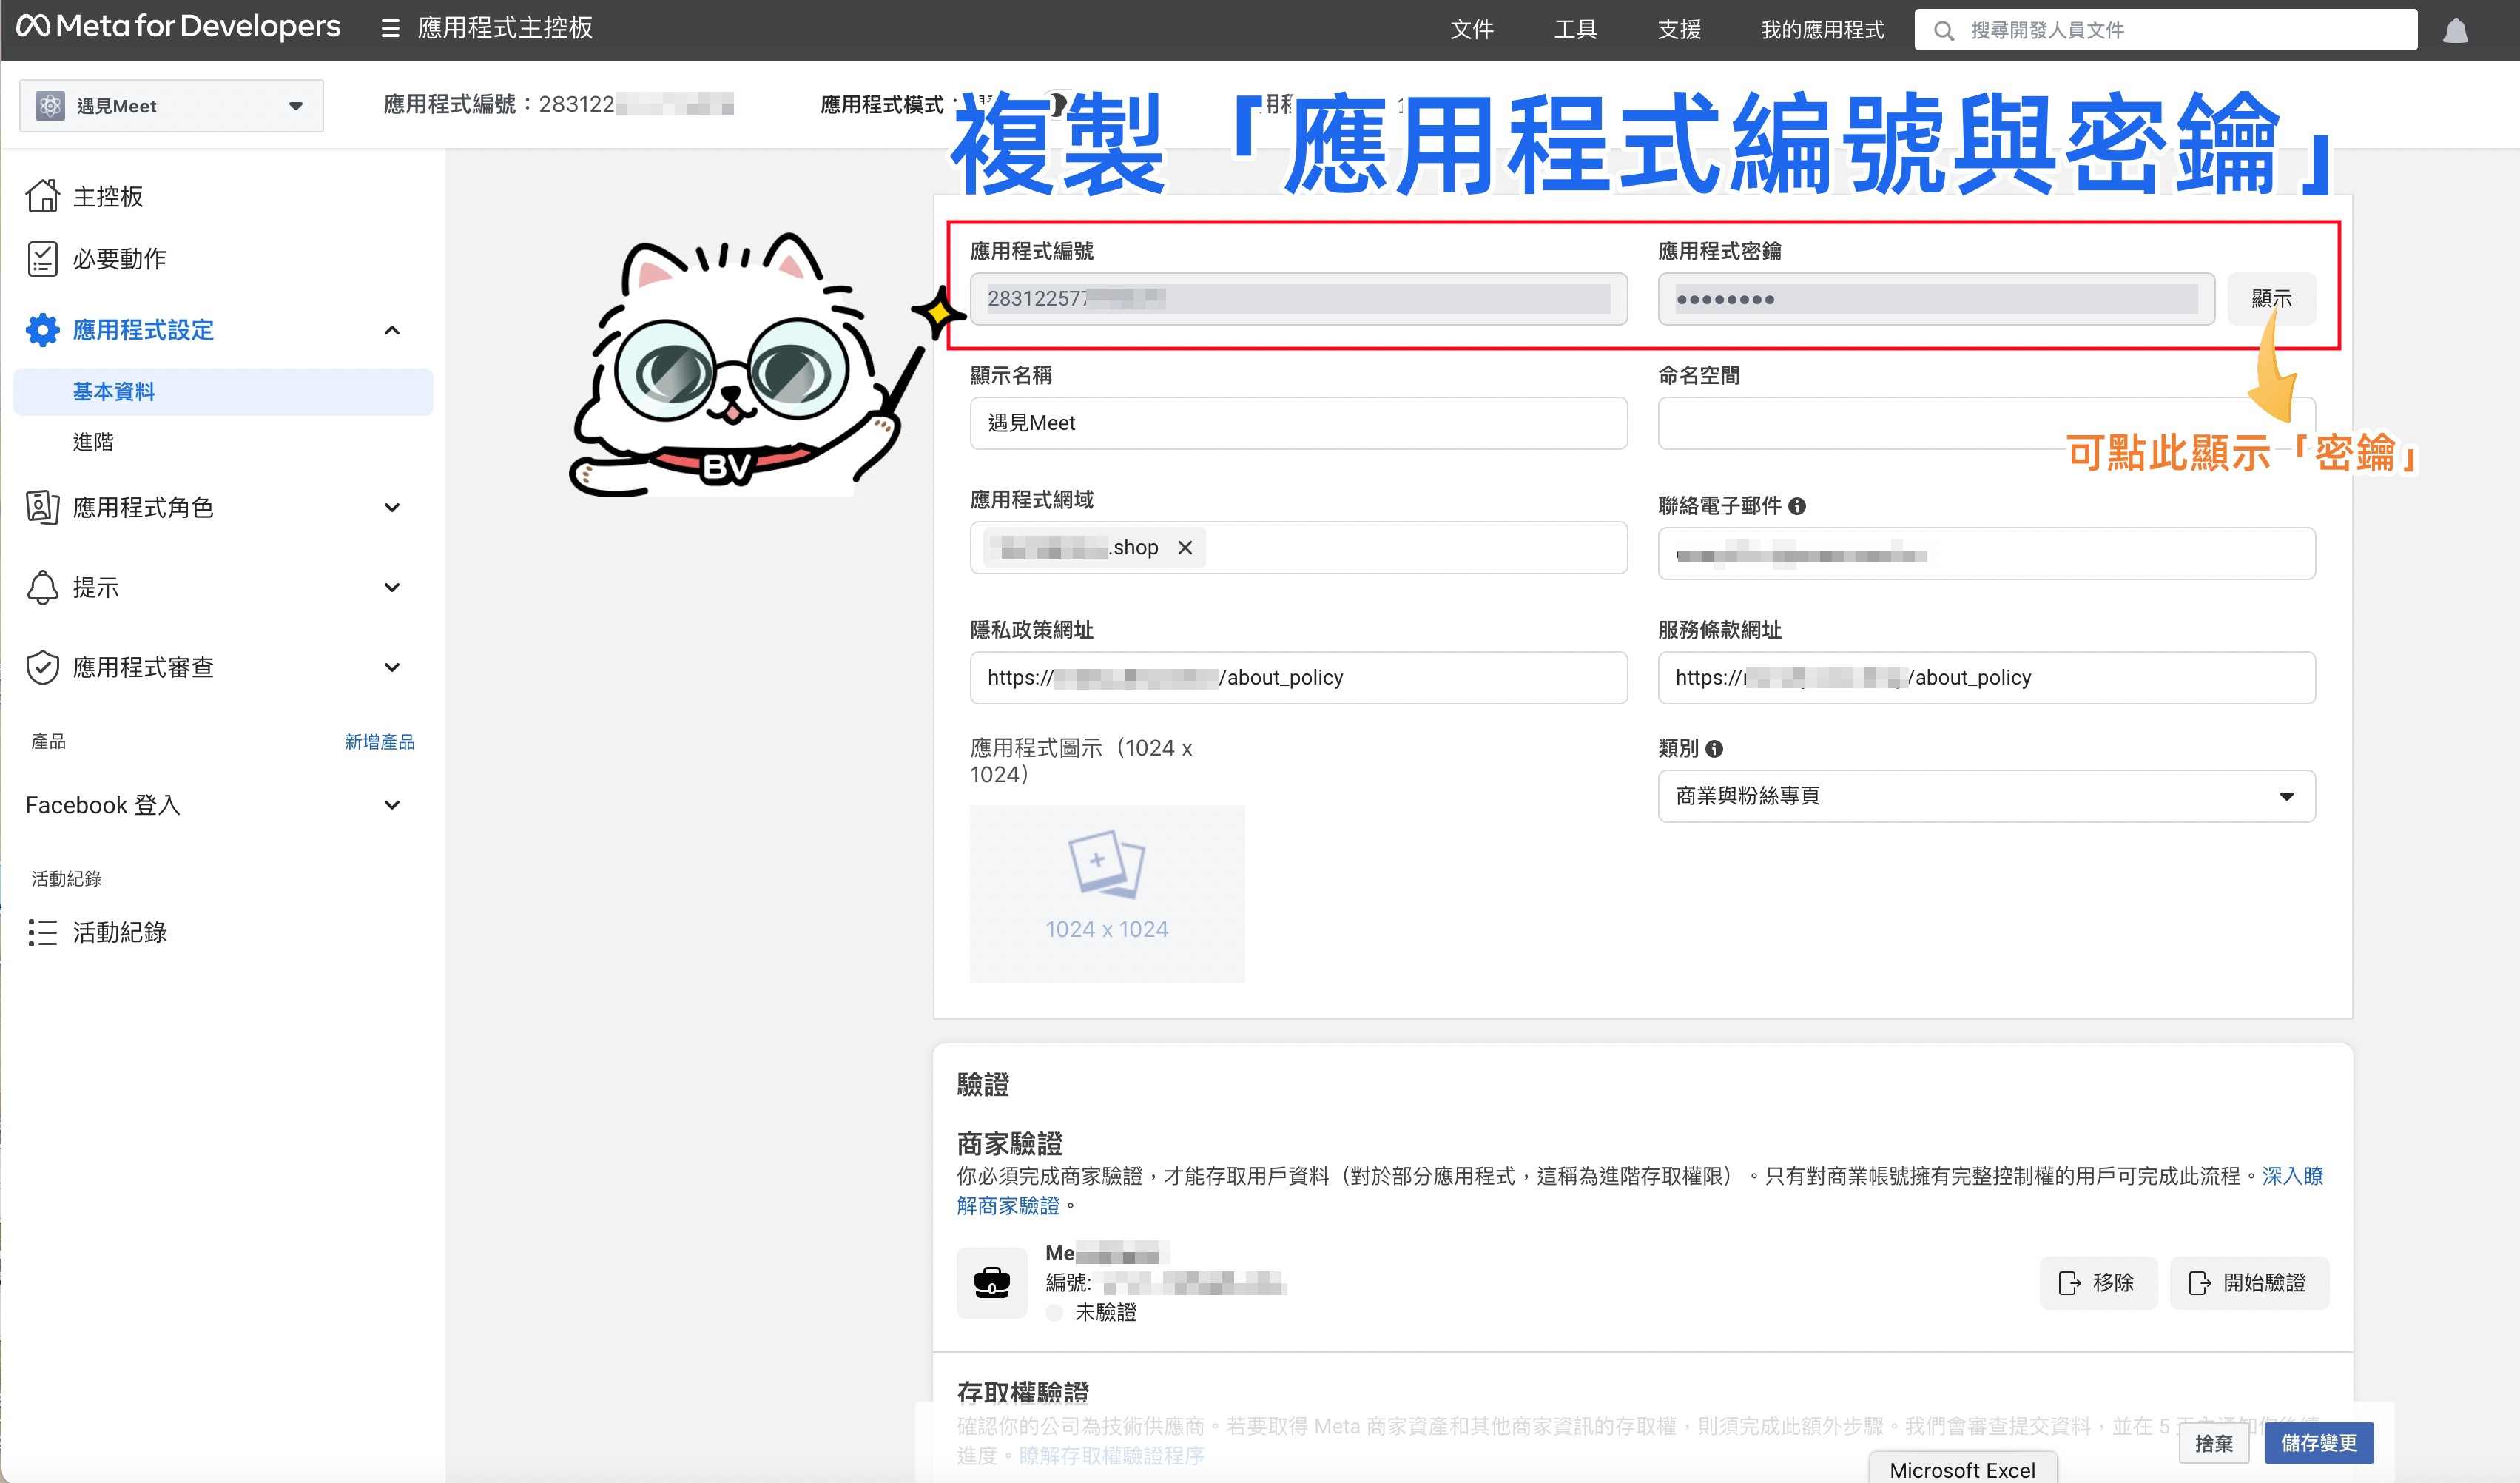
Task: Click info icon beside 類別
Action: point(1714,748)
